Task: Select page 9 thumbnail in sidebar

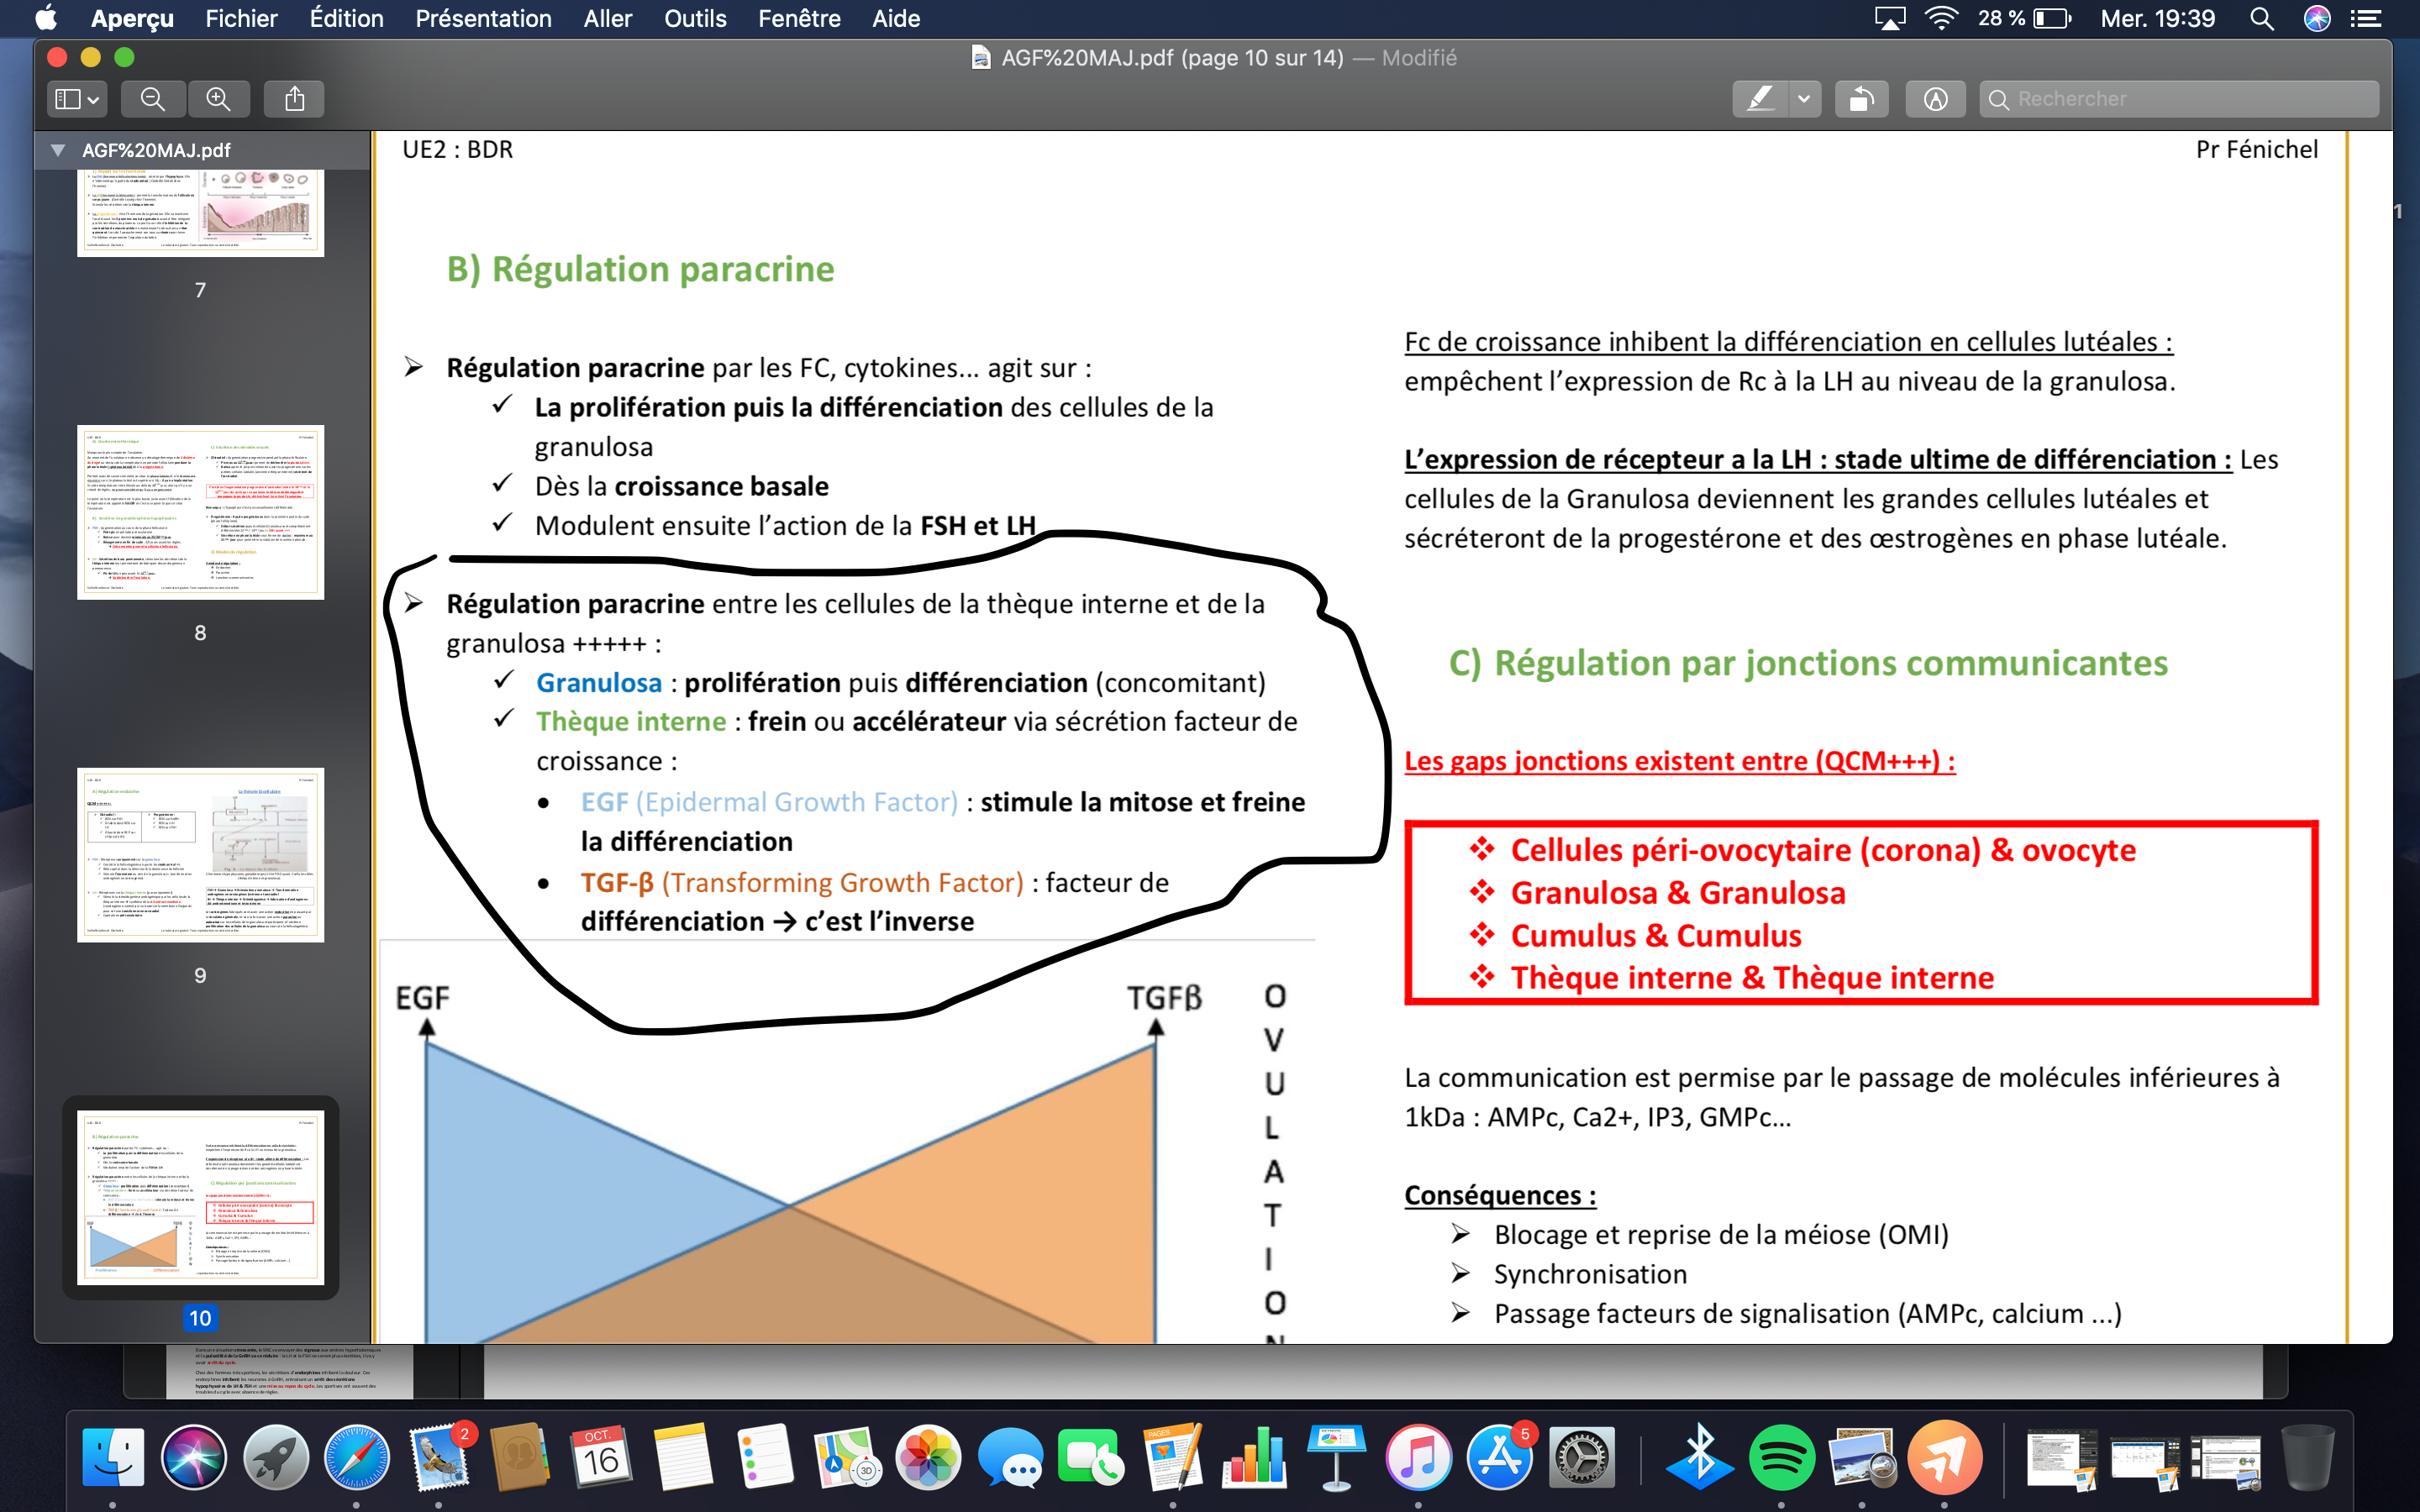Action: [200, 855]
